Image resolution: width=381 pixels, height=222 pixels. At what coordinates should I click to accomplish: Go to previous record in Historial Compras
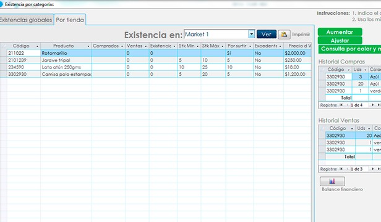coord(347,105)
